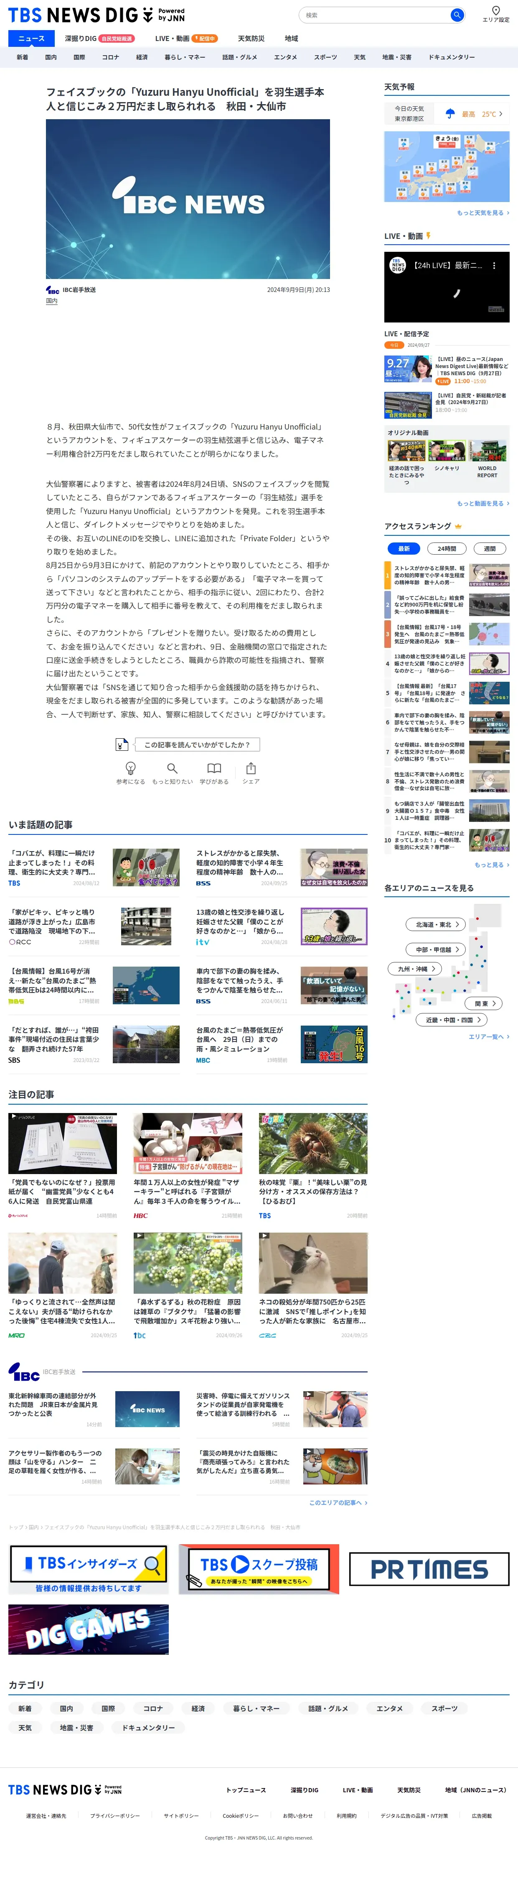The height and width of the screenshot is (1896, 518).
Task: Click the 学びがある book icon
Action: (214, 768)
